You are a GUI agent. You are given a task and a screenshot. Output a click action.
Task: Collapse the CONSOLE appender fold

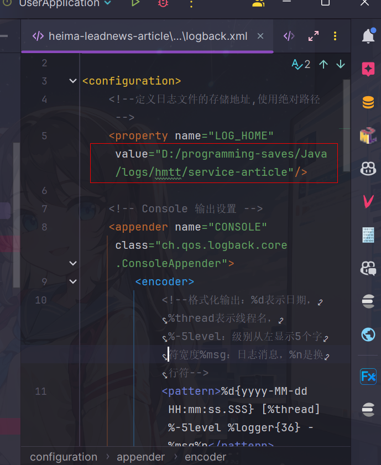tap(73, 263)
